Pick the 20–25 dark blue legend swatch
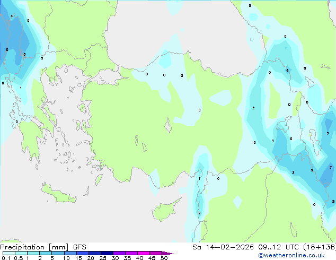Image resolution: width=336 pixels, height=260 pixels. [95, 253]
